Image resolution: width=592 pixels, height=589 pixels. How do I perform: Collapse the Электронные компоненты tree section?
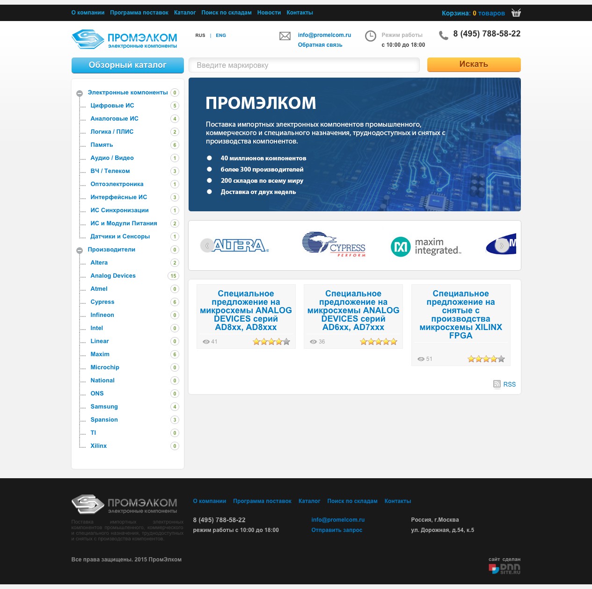pos(80,93)
